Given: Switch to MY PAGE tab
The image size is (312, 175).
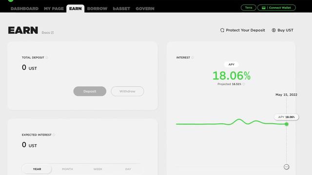Looking at the screenshot, I should tap(54, 9).
